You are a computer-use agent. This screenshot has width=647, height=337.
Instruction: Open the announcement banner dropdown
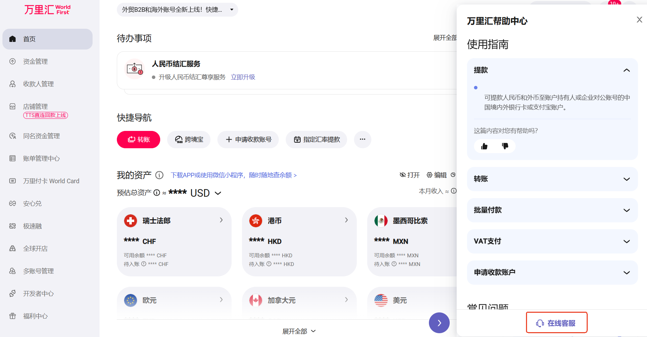232,10
